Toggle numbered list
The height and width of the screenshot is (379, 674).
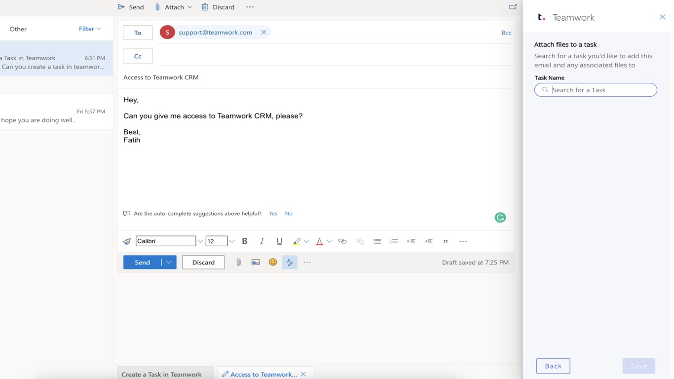point(394,241)
